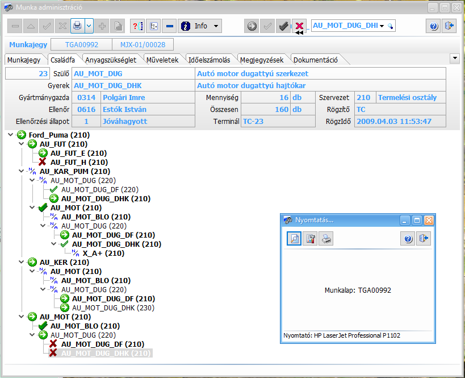Open the print options arrow beside the toolbar printer
Viewport: 465px width, 378px height.
click(89, 26)
